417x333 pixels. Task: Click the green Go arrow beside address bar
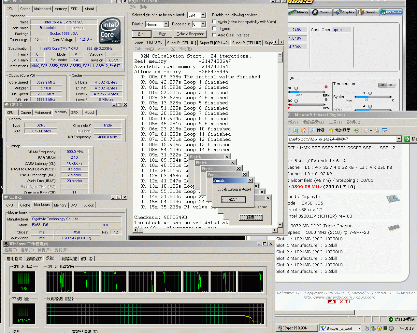click(x=407, y=139)
